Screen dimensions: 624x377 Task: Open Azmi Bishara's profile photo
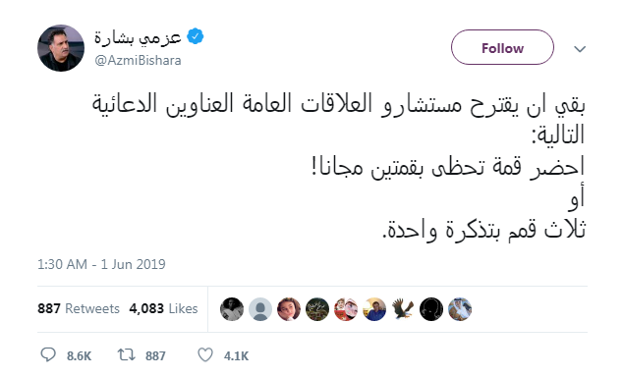coord(61,48)
